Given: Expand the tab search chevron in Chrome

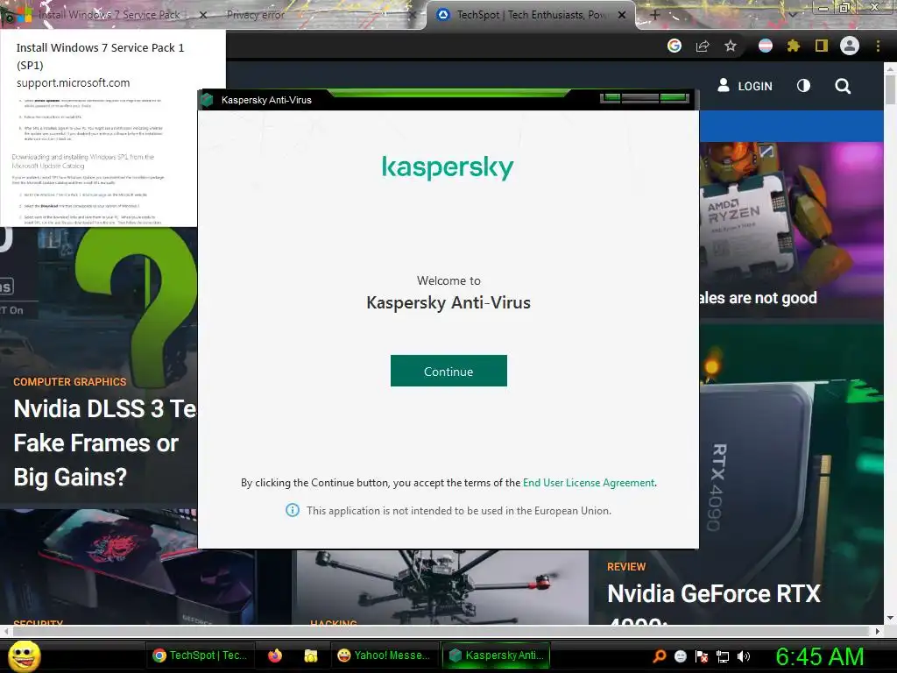Looking at the screenshot, I should pos(792,14).
